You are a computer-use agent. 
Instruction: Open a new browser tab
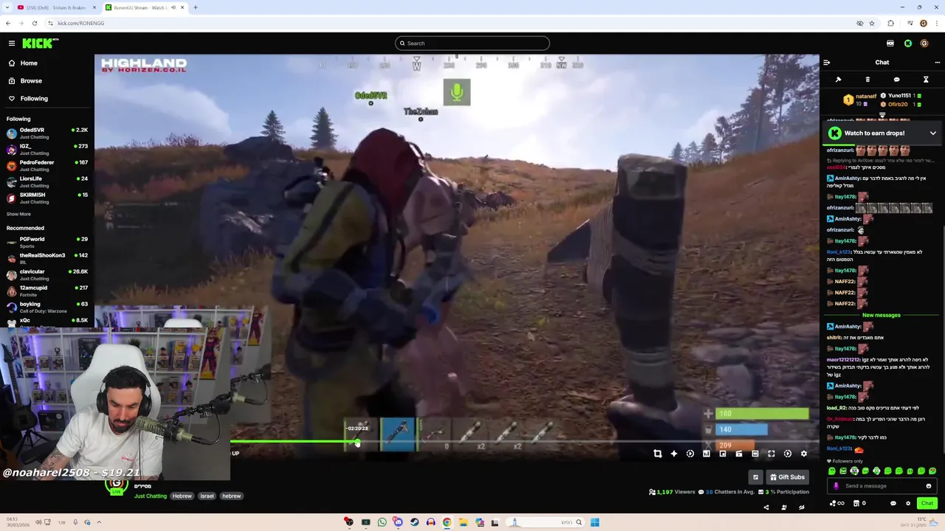[195, 7]
